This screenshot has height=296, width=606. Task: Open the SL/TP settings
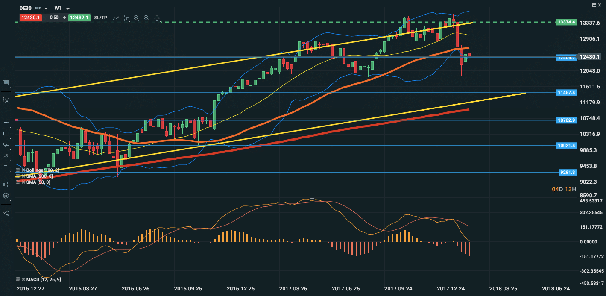[100, 18]
